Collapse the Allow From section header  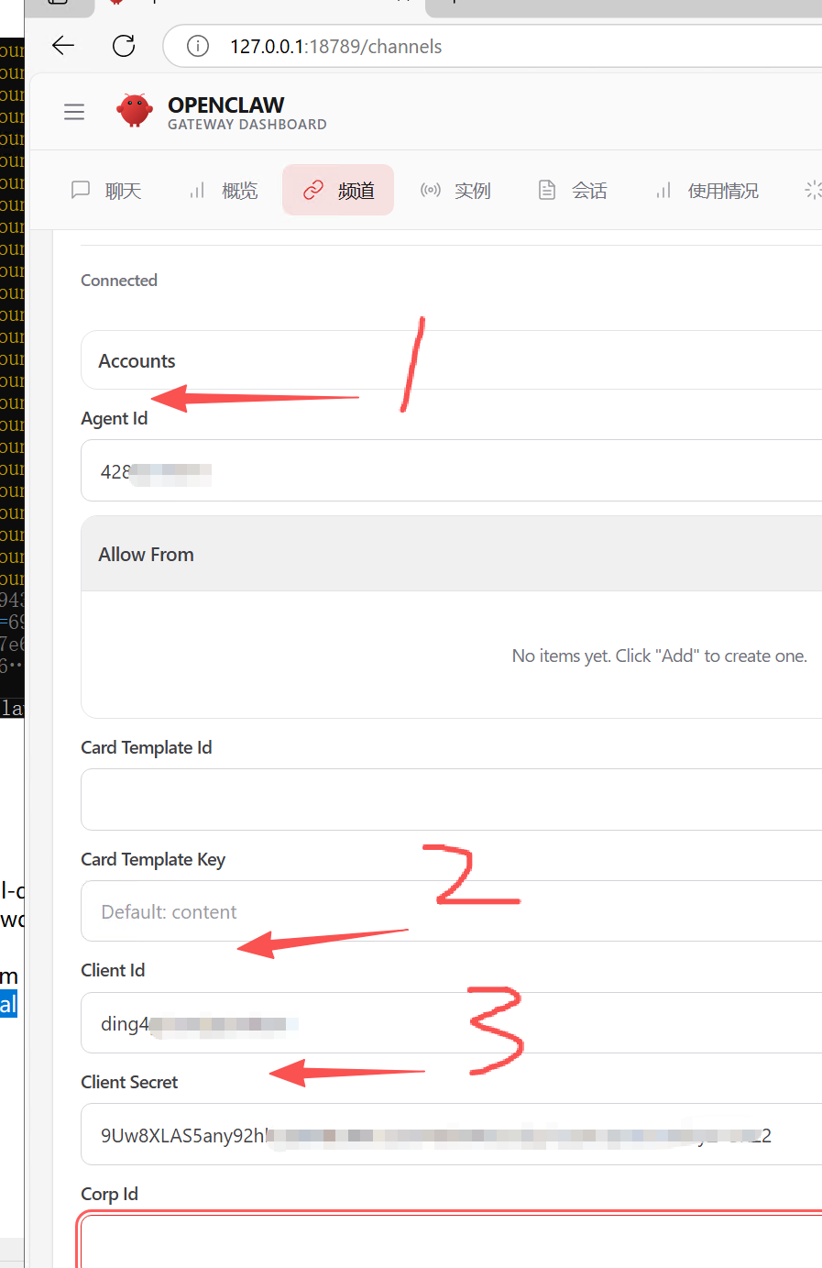(x=452, y=554)
